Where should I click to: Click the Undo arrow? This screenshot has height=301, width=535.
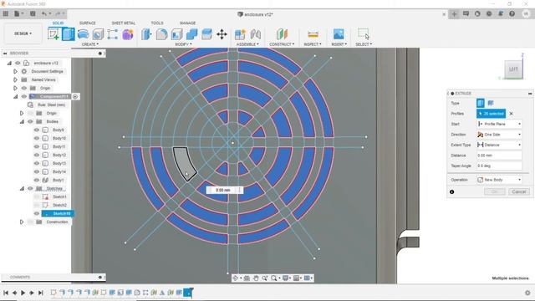tap(44, 13)
